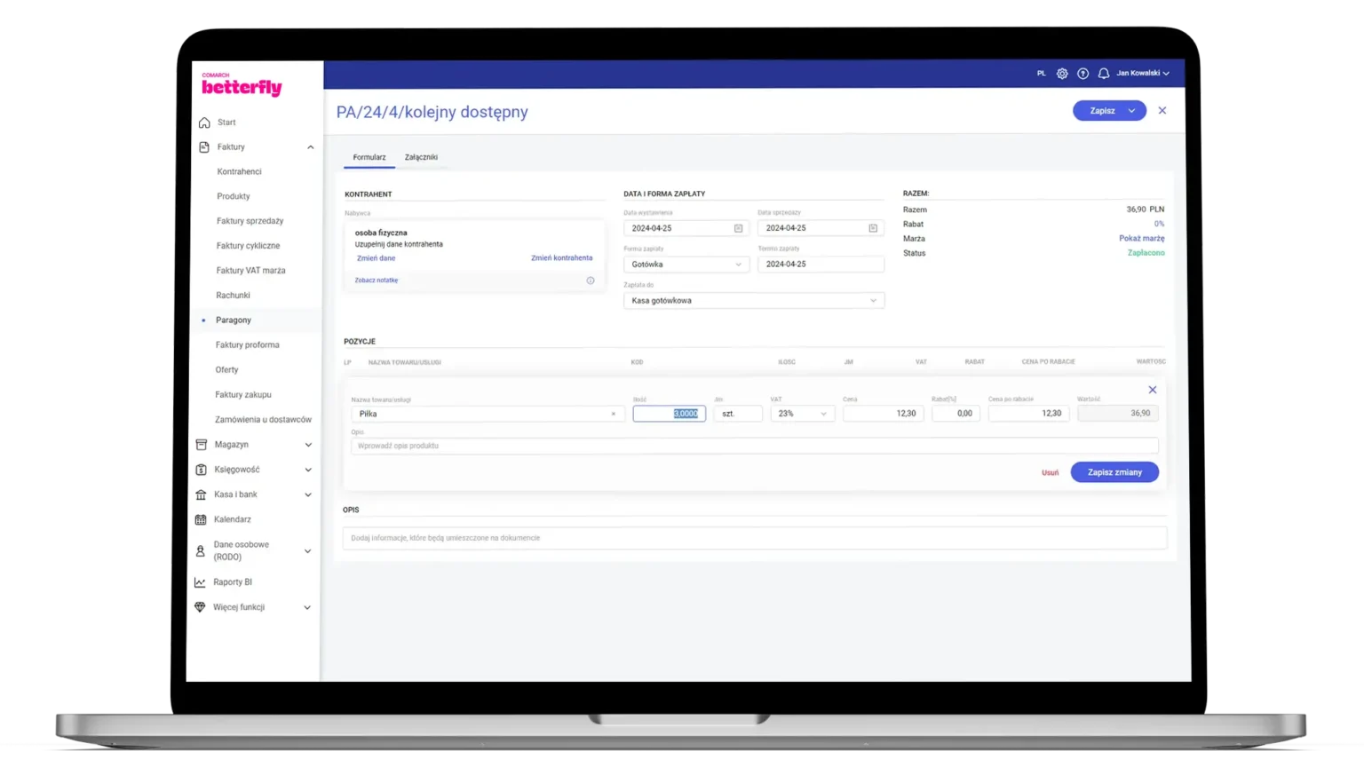Viewport: 1364px width, 767px height.
Task: Click calendar icon in Data wystawienia field
Action: click(738, 228)
